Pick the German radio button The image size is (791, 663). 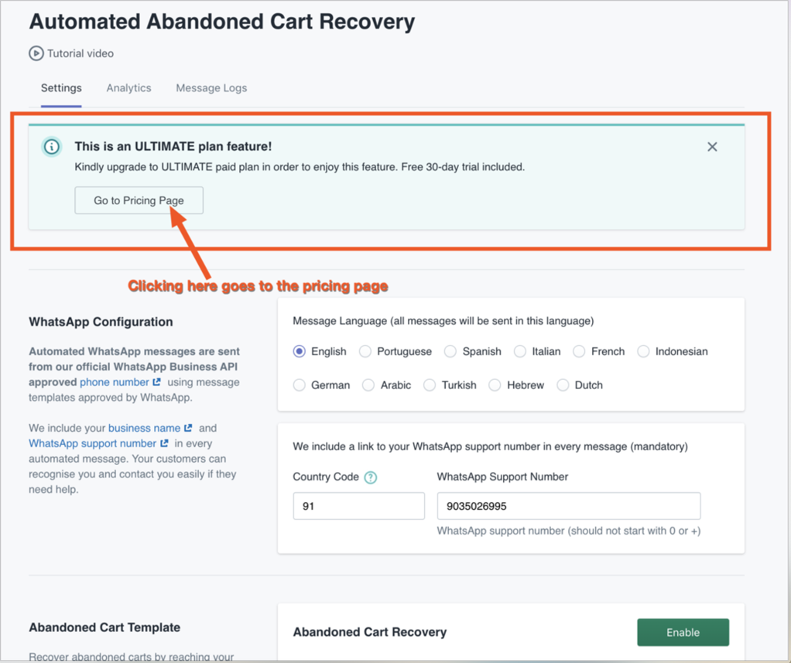(x=300, y=385)
